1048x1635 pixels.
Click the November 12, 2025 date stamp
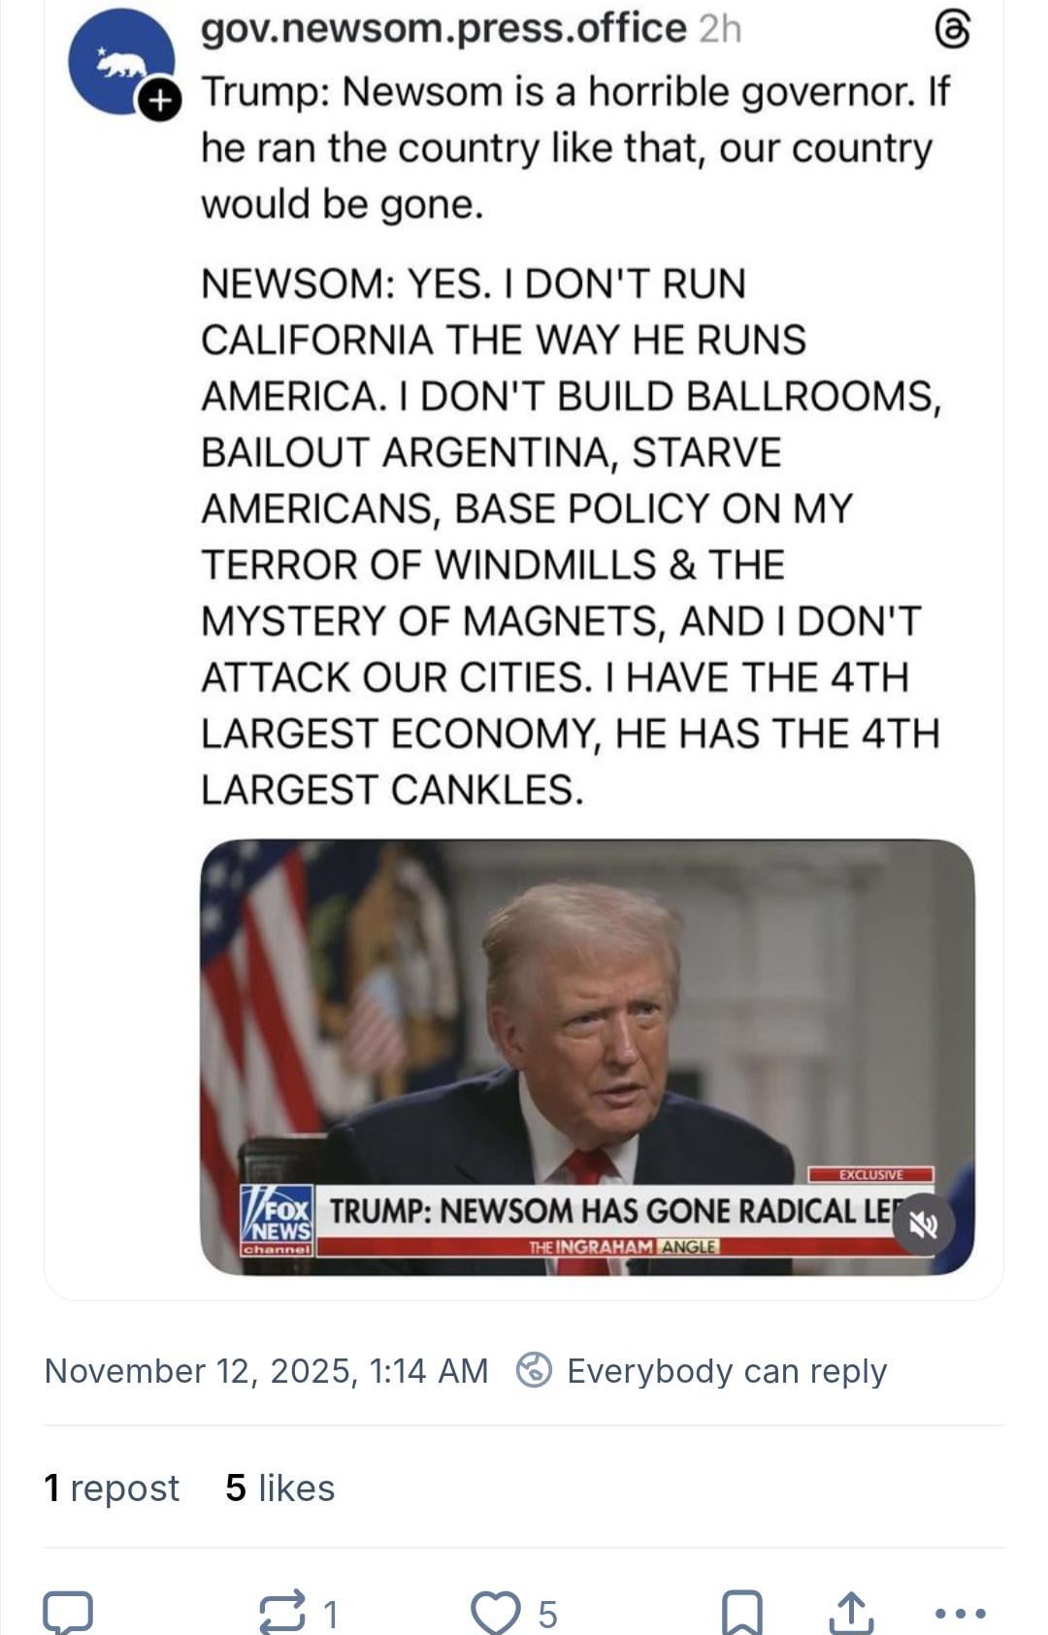[266, 1370]
